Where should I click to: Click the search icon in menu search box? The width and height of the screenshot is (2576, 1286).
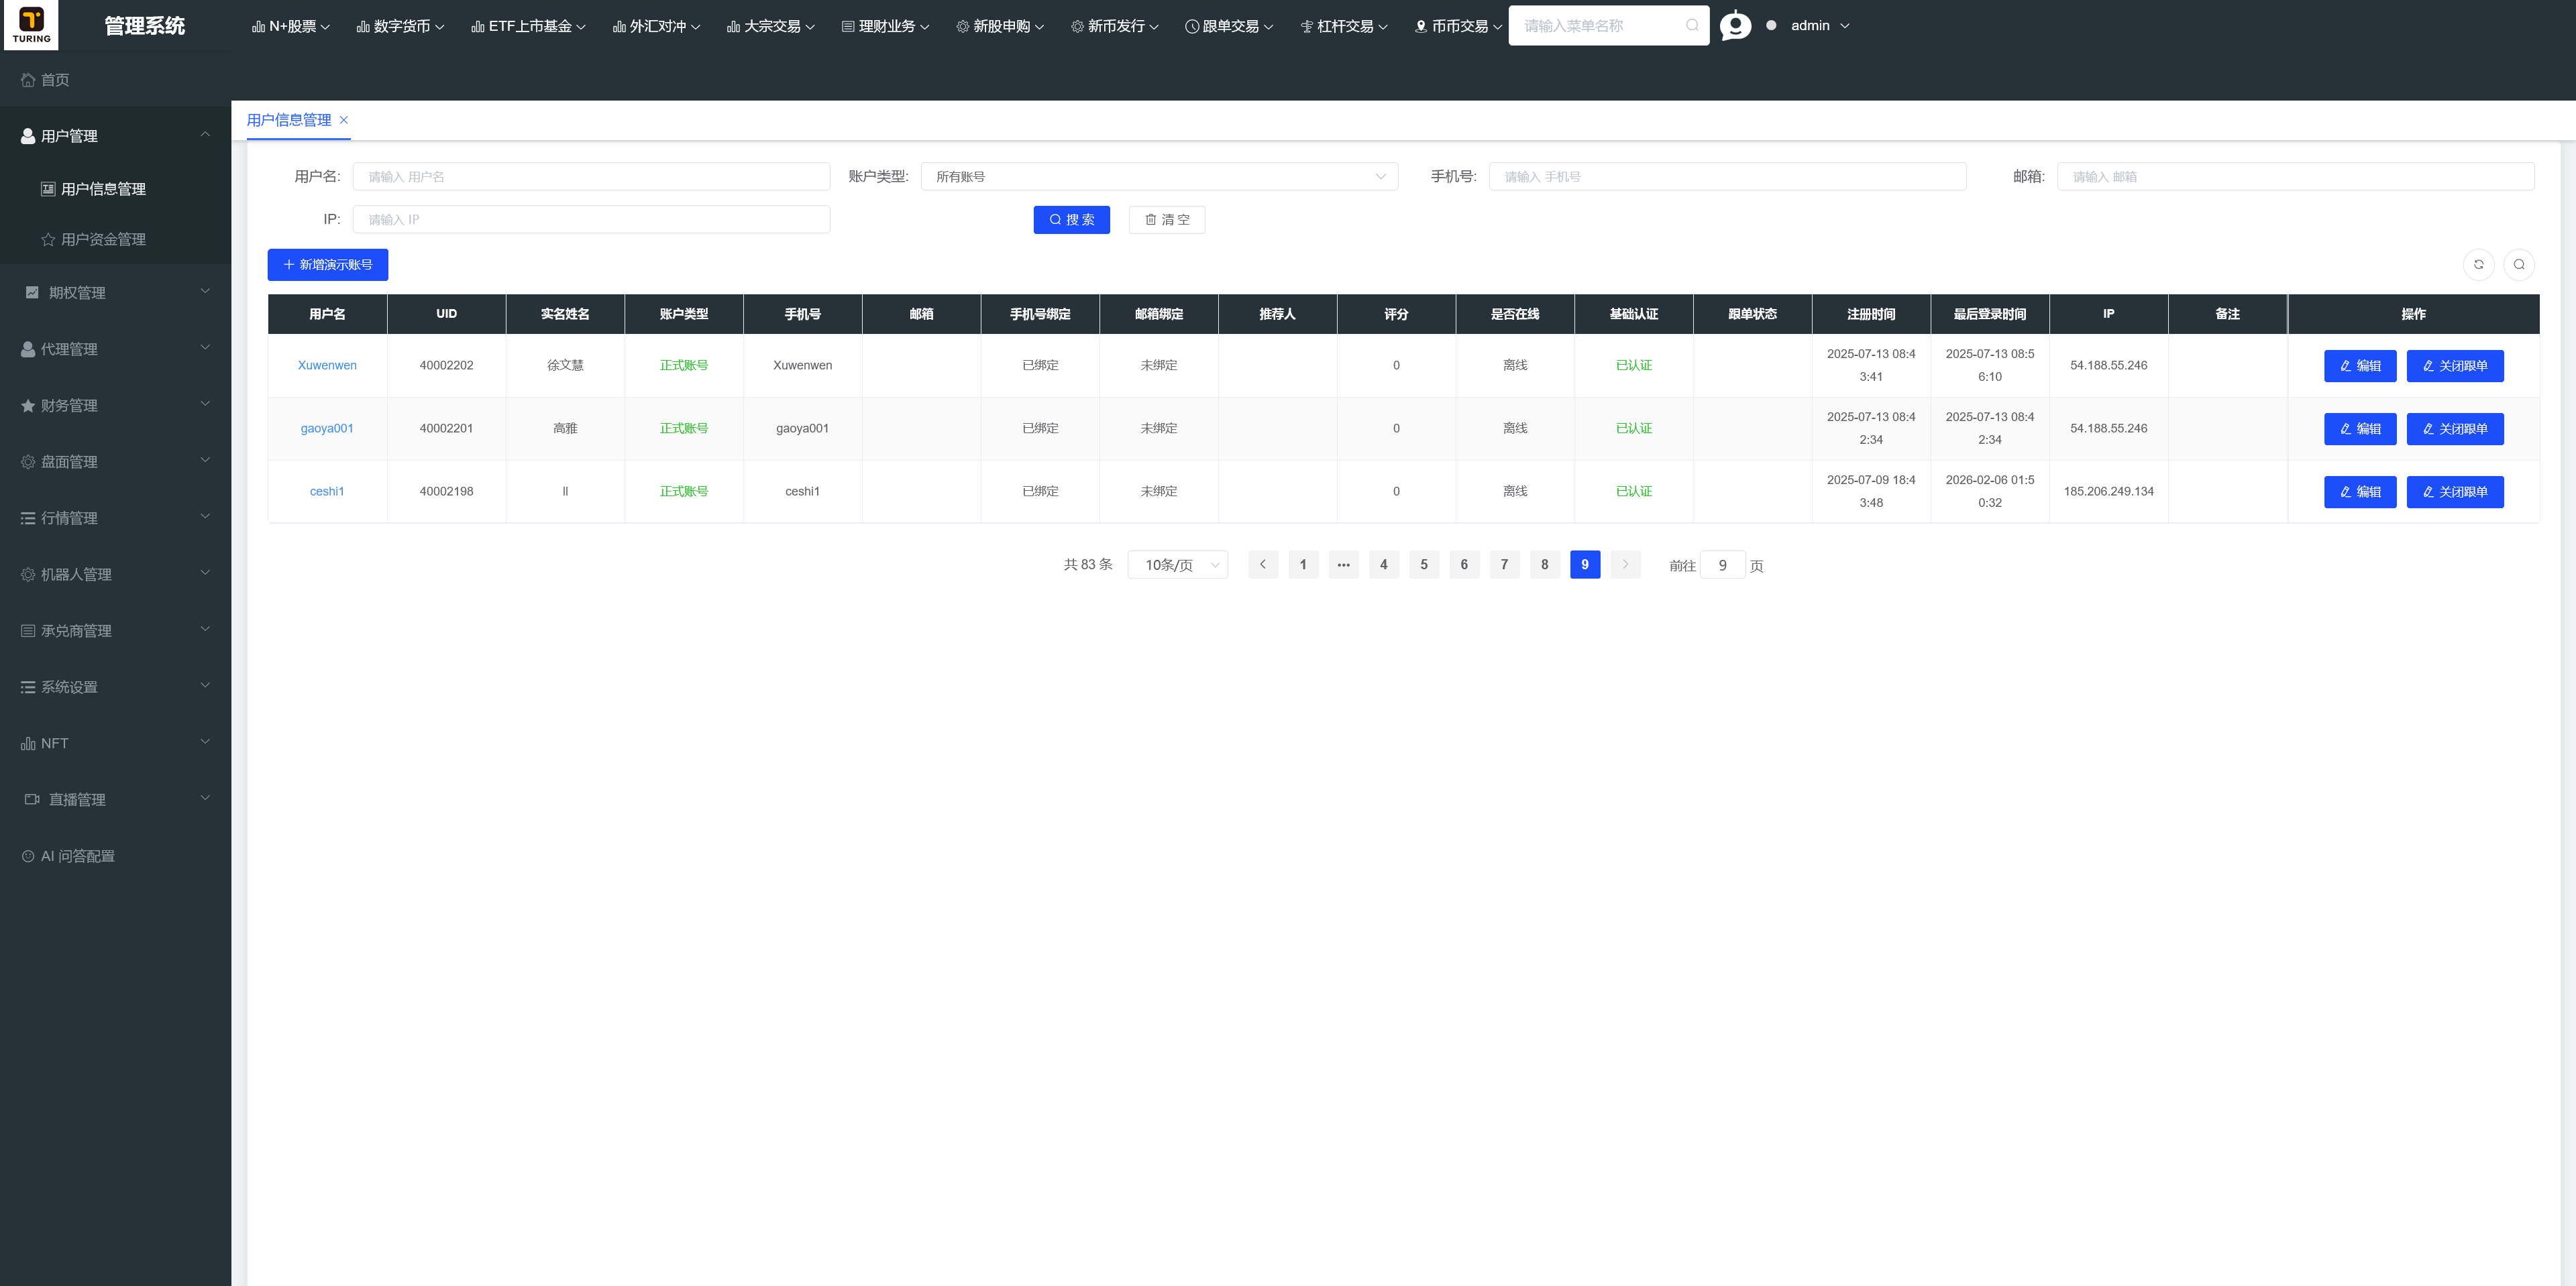1692,26
